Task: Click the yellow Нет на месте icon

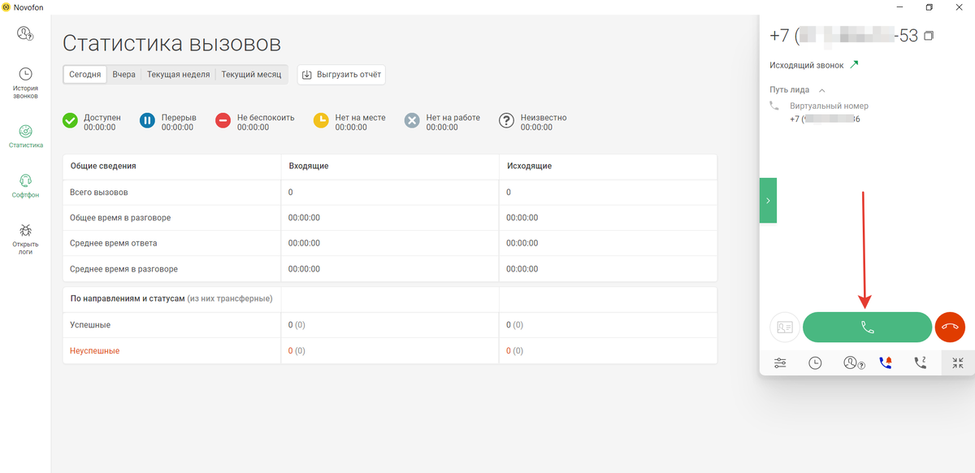Action: pos(322,121)
